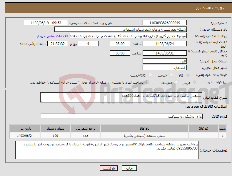Click the اطلاعات کالاهای مورد نیاز heading
This screenshot has height=176, width=232.
(x=206, y=107)
